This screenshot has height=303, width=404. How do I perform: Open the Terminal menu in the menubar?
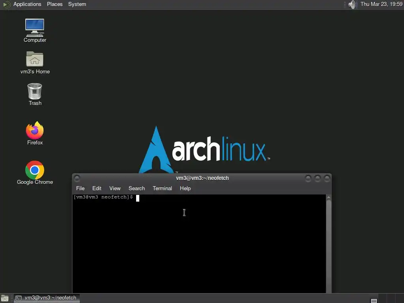[162, 188]
